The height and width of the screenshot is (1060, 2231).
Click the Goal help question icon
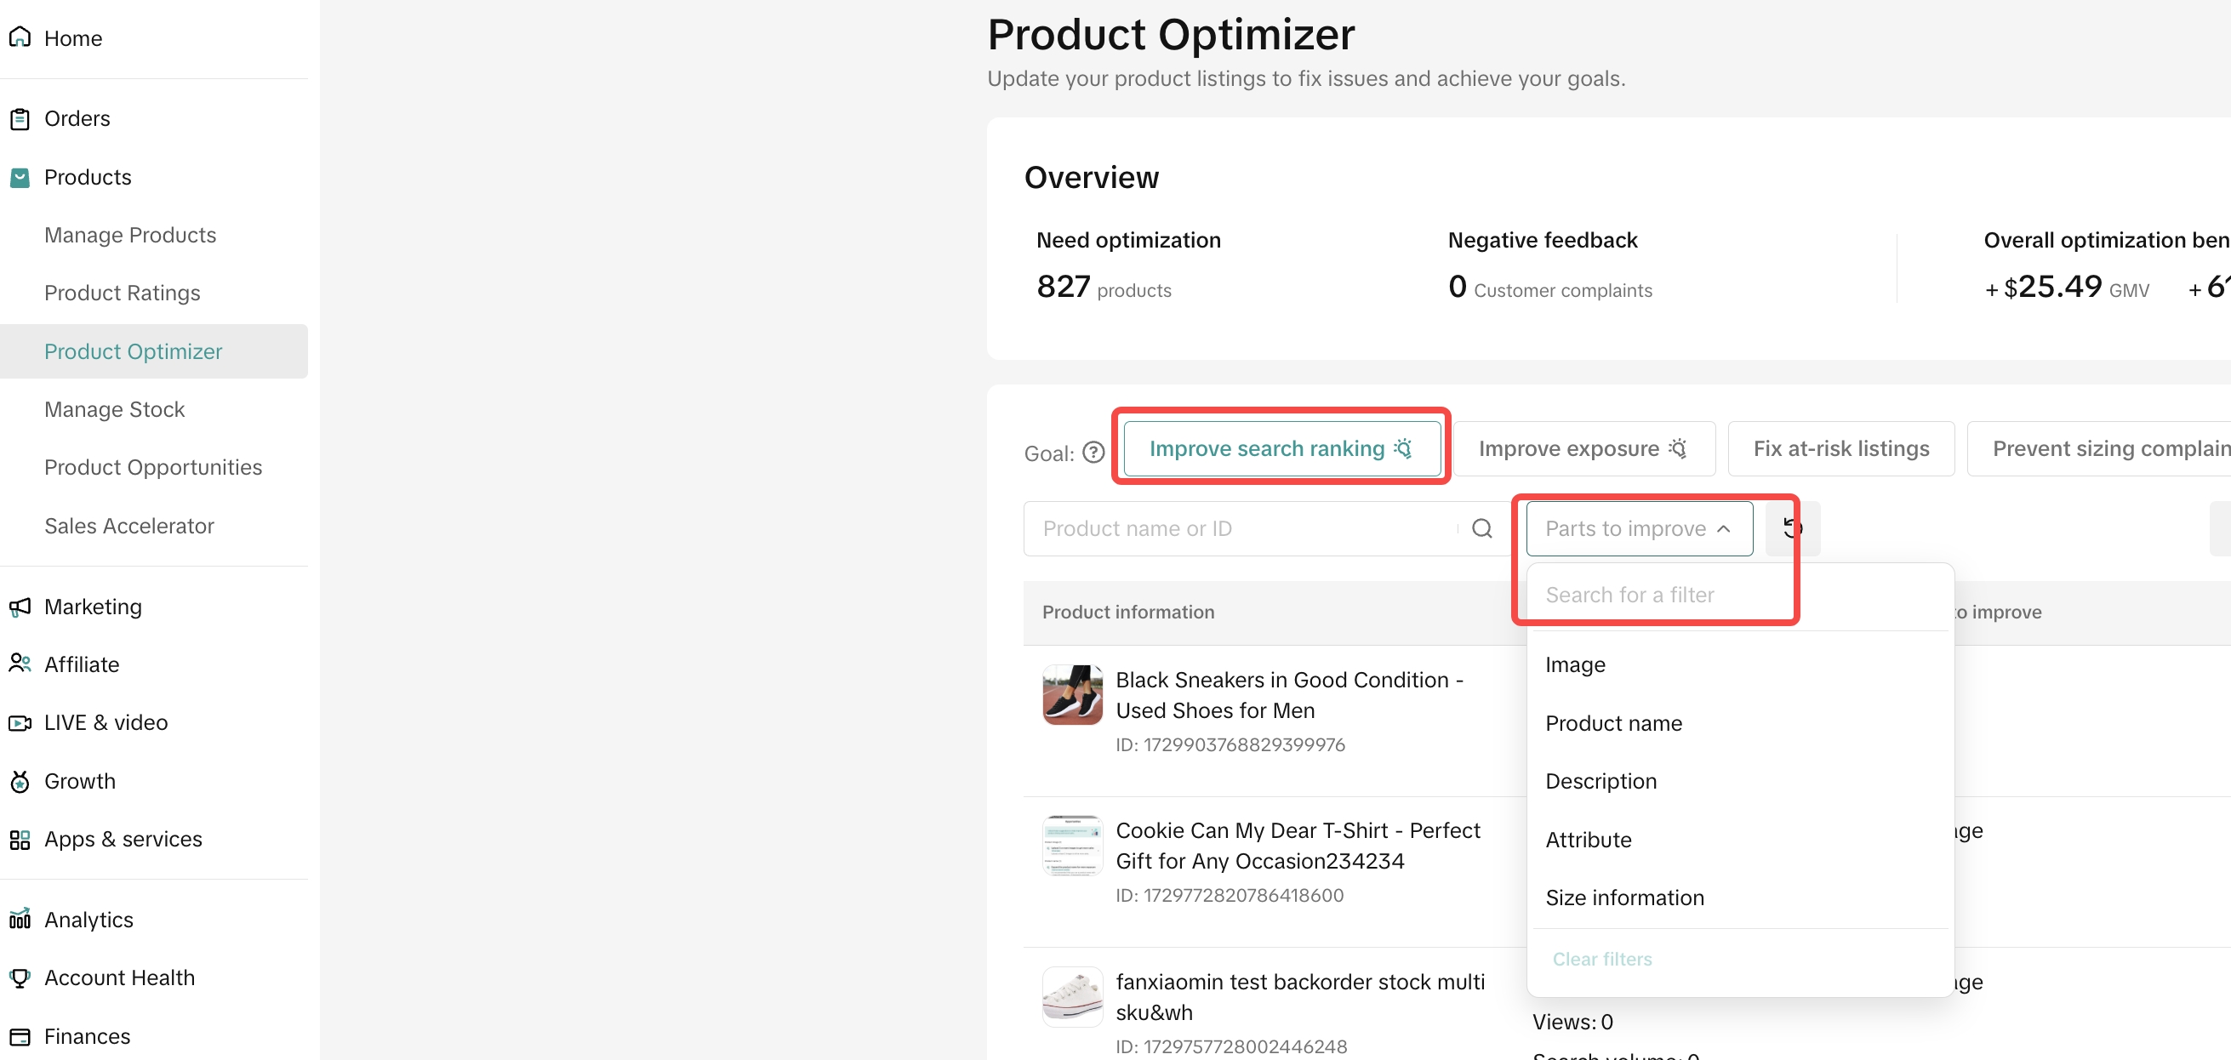pos(1094,453)
